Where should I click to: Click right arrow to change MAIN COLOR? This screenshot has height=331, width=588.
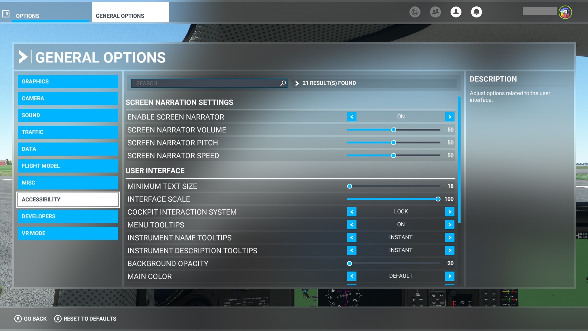click(x=450, y=276)
